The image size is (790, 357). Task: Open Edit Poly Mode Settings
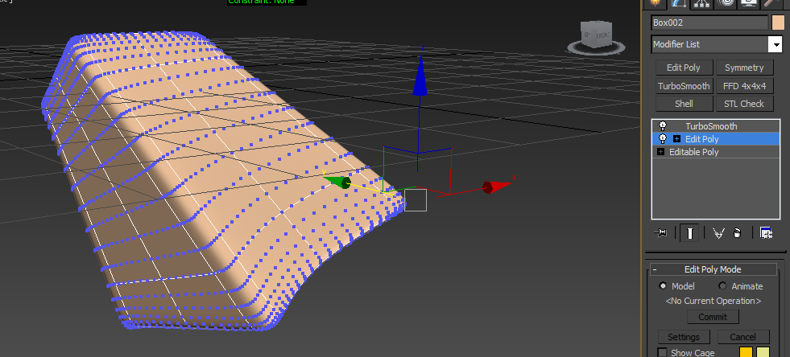click(x=684, y=337)
